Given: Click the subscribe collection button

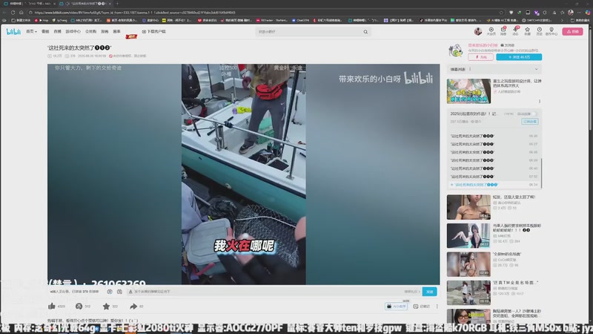Looking at the screenshot, I should click(529, 122).
